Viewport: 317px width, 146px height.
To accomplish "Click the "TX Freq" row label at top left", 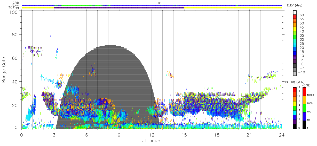I will click(x=14, y=8).
